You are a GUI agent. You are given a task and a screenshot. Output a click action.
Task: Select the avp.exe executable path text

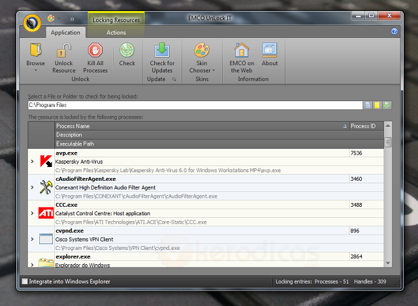coord(168,170)
